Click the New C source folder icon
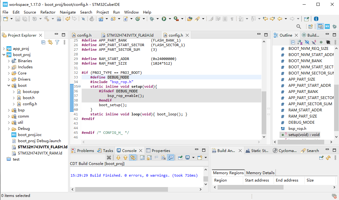The height and width of the screenshot is (200, 339). [x=113, y=19]
